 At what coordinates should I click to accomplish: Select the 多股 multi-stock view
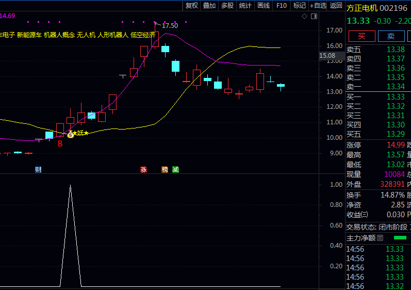227,6
